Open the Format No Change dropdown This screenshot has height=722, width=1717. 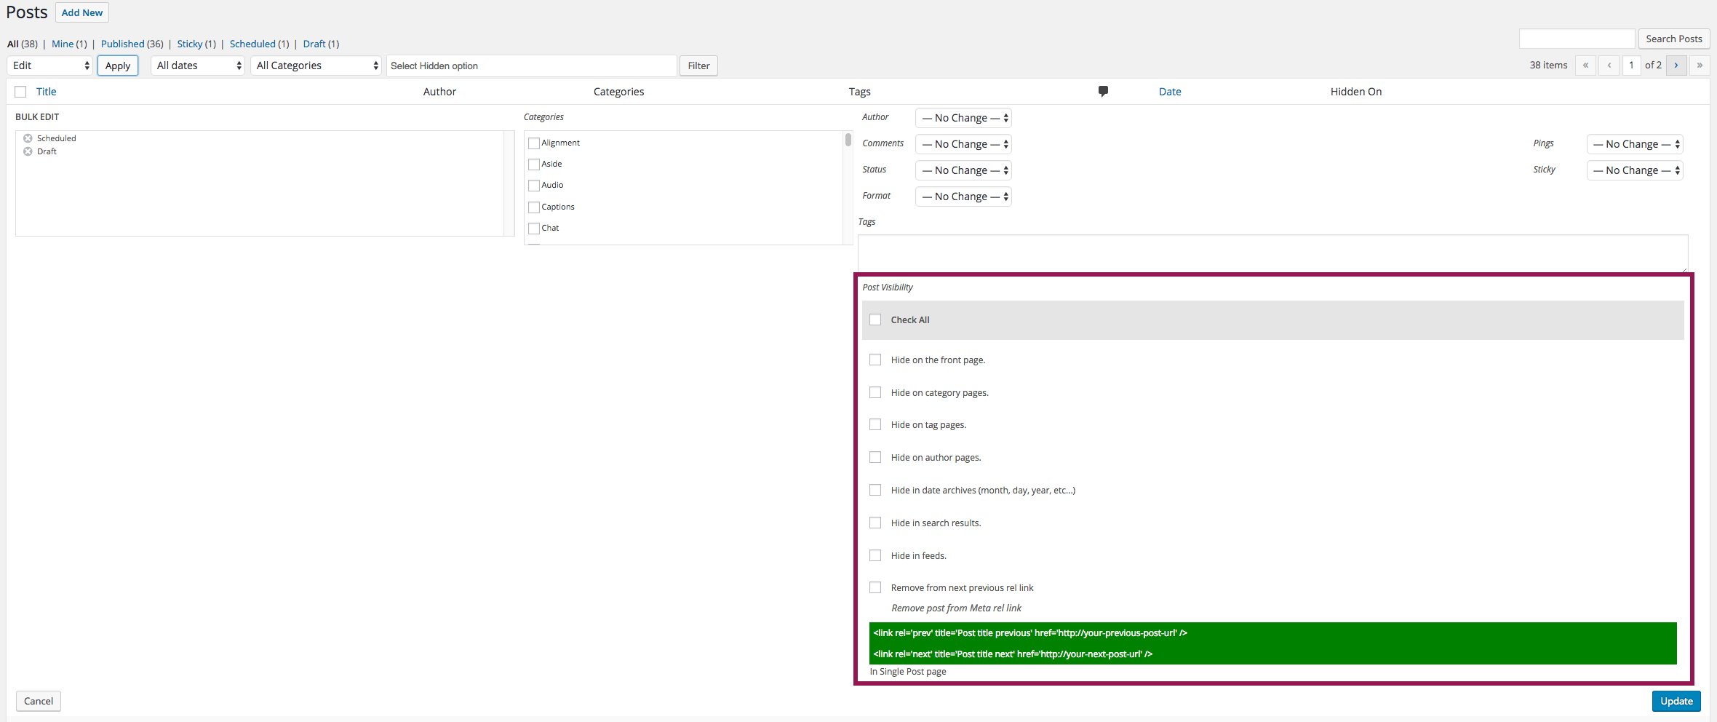point(964,197)
